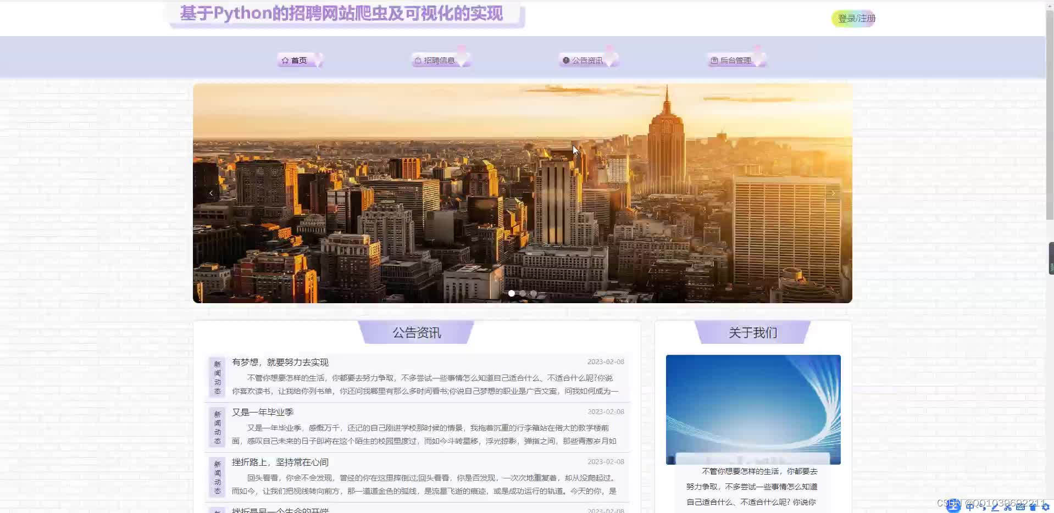Click the carousel next arrow
1054x513 pixels.
coord(833,193)
